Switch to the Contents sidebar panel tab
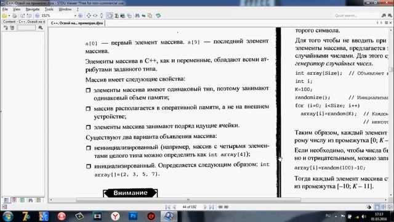The width and height of the screenshot is (394, 222). [x=6, y=200]
